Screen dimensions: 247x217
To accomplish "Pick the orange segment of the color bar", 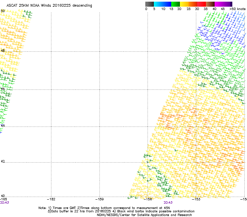I will [193, 4].
